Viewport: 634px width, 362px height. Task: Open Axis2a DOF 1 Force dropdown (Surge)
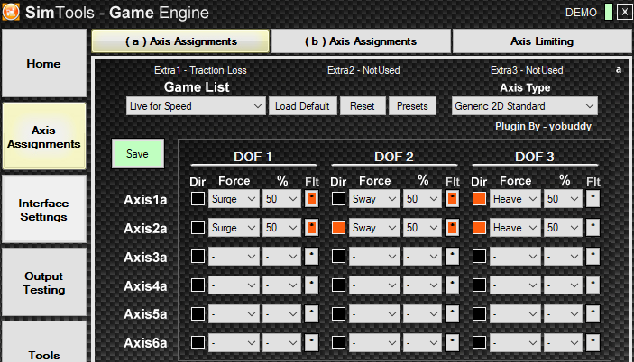[234, 228]
